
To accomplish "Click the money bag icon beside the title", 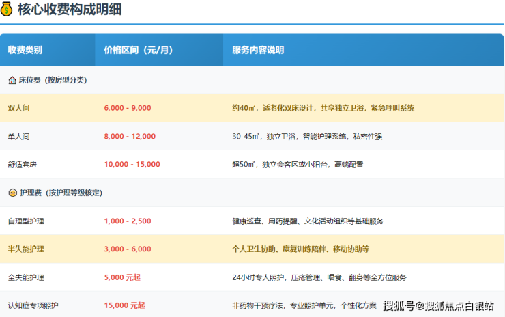I will 9,12.
